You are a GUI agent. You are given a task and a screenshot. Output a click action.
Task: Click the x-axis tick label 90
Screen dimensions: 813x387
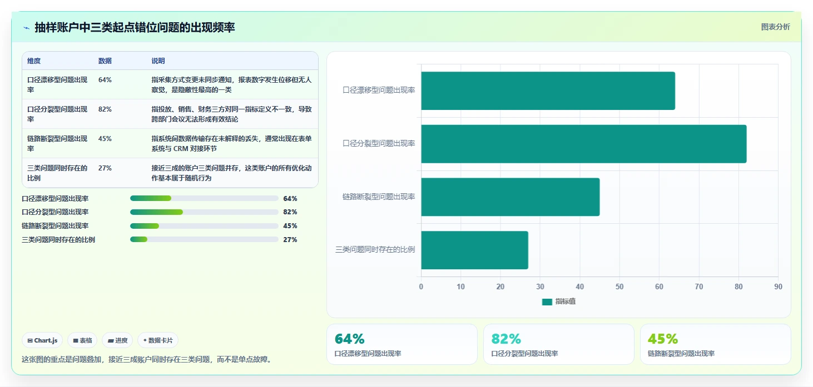point(778,287)
